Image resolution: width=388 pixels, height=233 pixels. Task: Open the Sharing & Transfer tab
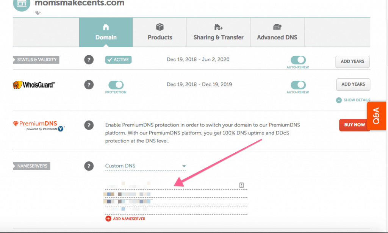(218, 33)
